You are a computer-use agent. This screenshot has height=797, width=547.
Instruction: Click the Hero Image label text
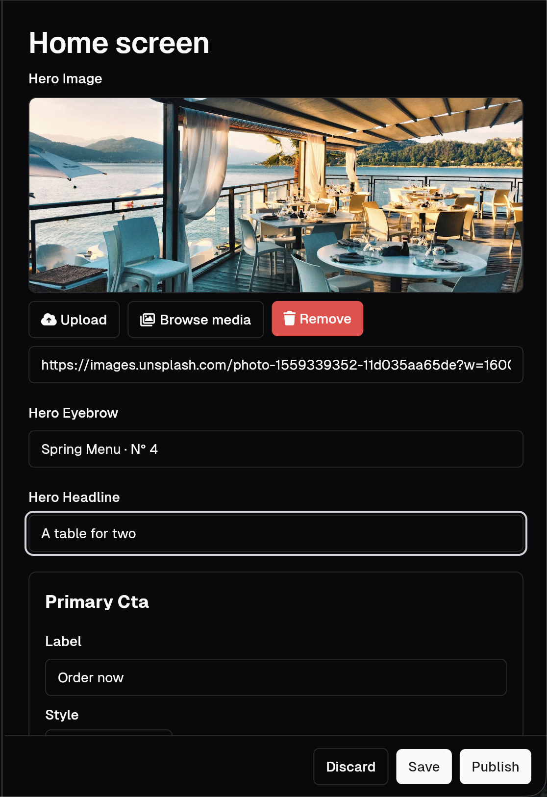(x=66, y=78)
